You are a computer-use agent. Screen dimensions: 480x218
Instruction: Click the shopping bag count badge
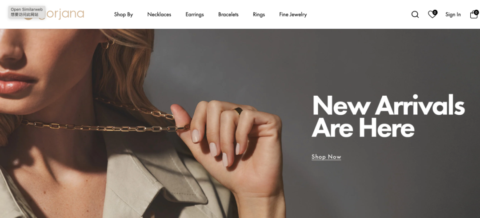point(476,12)
